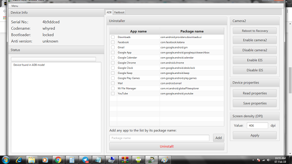
Task: Click the Action Center flag tray icon
Action: [258, 160]
